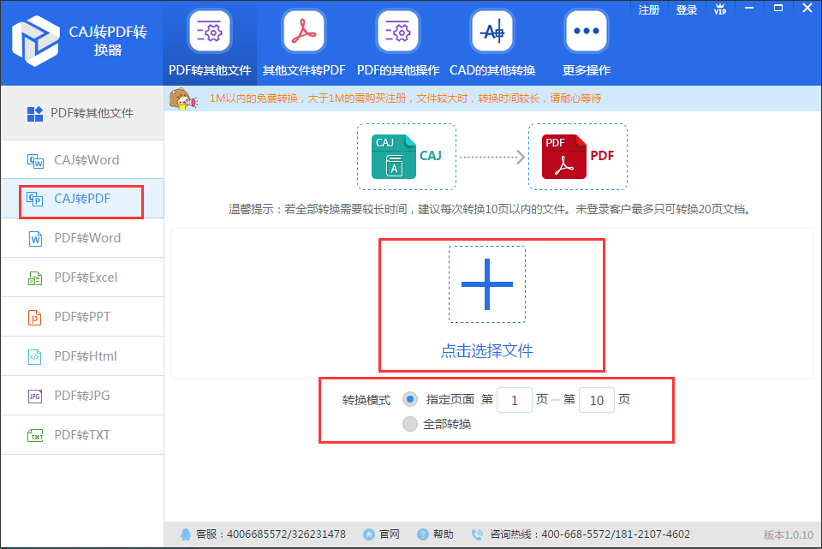Image resolution: width=822 pixels, height=549 pixels.
Task: Click the 转换模式 label
Action: click(x=366, y=400)
